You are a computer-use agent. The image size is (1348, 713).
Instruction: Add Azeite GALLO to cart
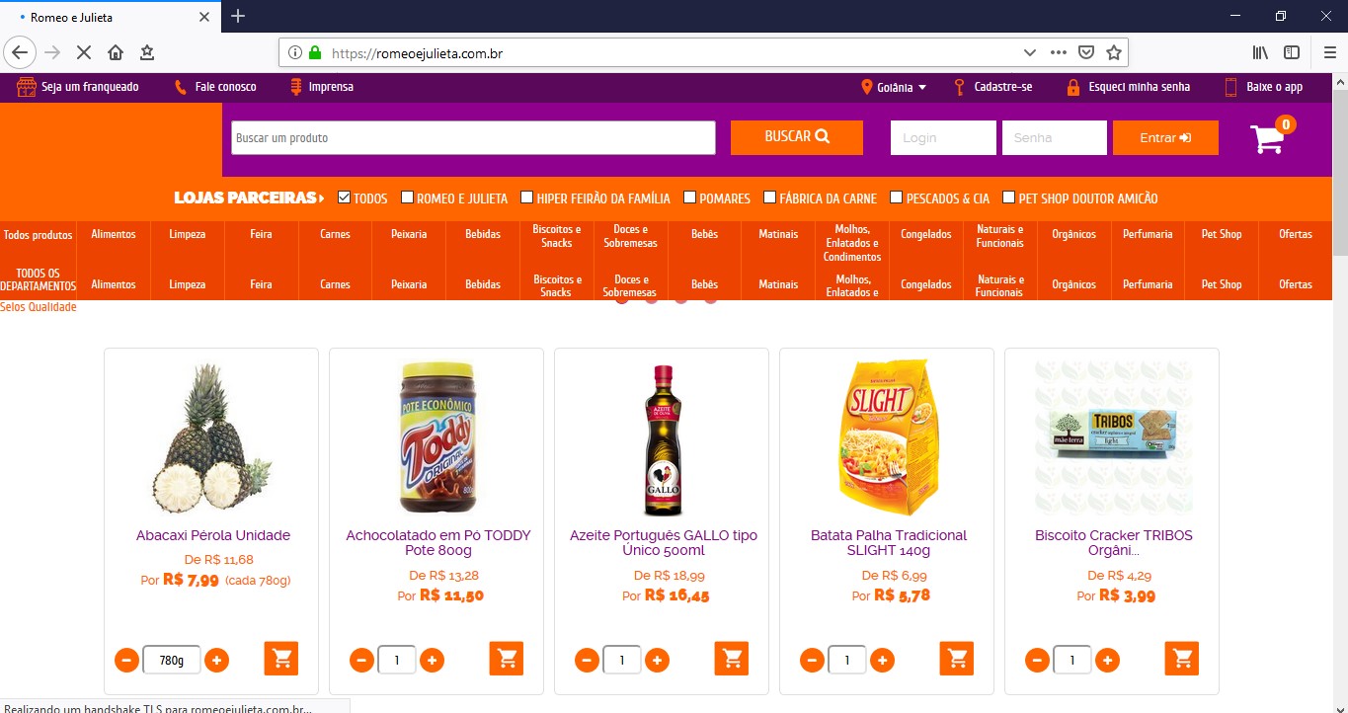click(x=732, y=659)
